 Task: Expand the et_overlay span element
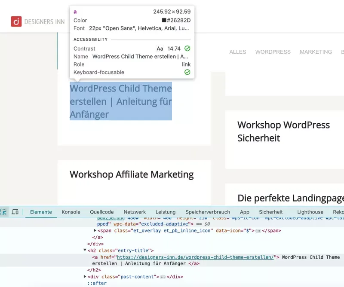(x=95, y=231)
